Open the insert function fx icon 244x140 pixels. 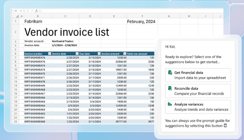point(36,11)
